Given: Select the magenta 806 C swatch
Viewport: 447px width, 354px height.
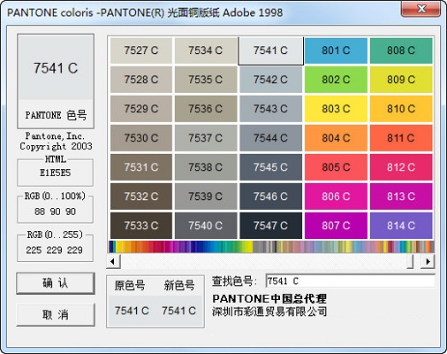Looking at the screenshot, I should tap(336, 196).
